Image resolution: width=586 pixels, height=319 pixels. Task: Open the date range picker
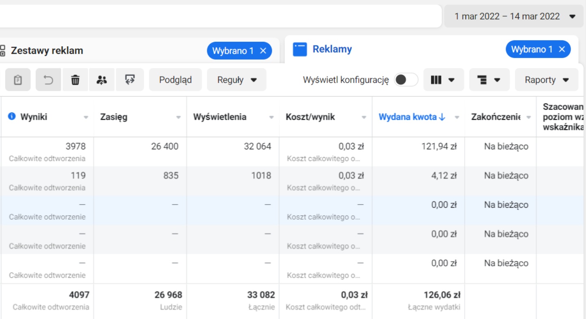tap(514, 17)
